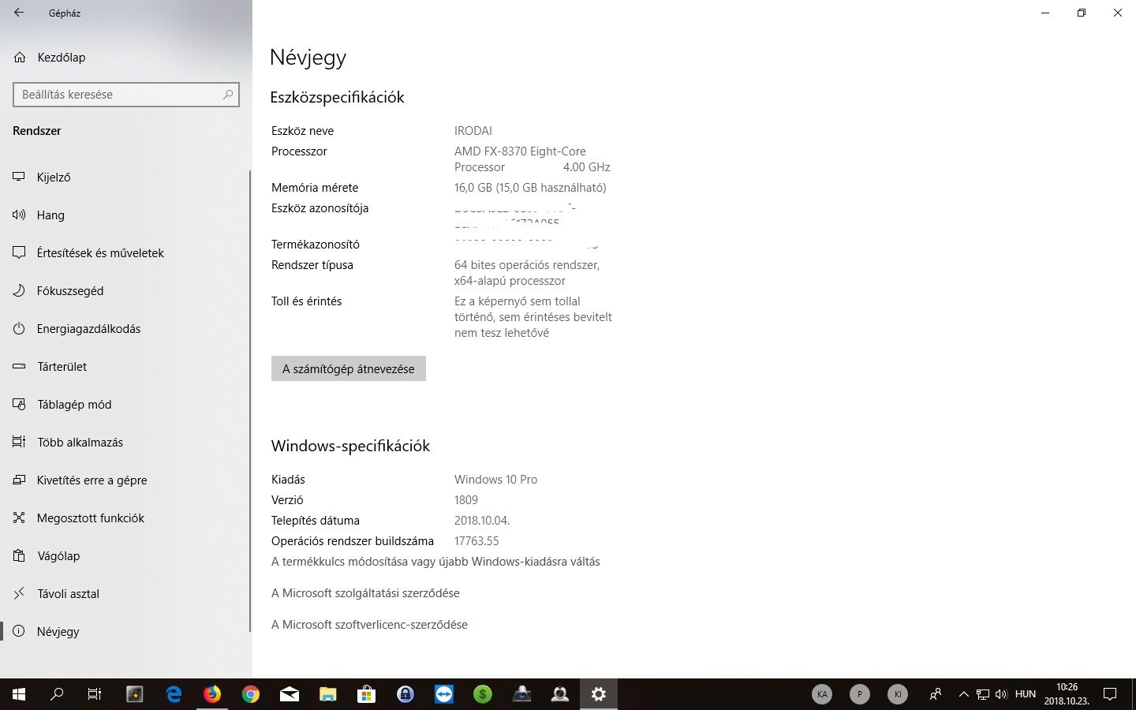
Task: Open the dark star app on taskbar
Action: coord(135,694)
